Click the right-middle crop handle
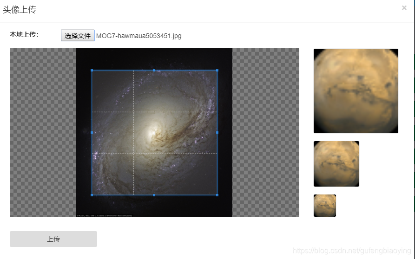The width and height of the screenshot is (415, 259). point(217,132)
